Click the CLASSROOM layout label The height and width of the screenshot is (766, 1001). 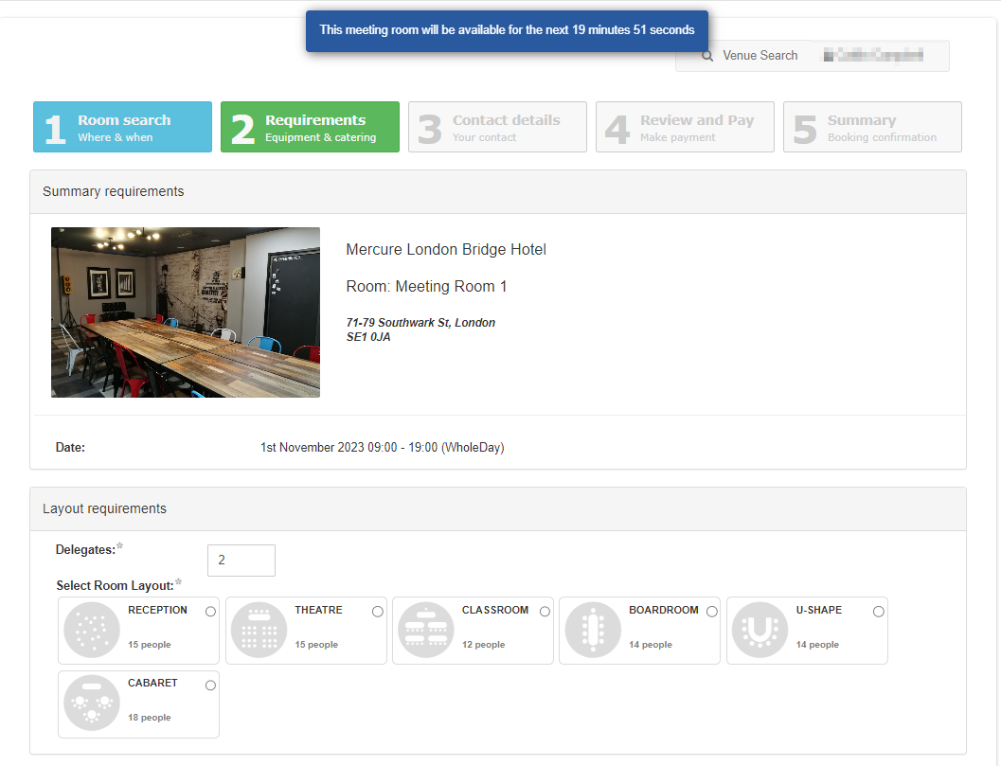[x=495, y=611]
